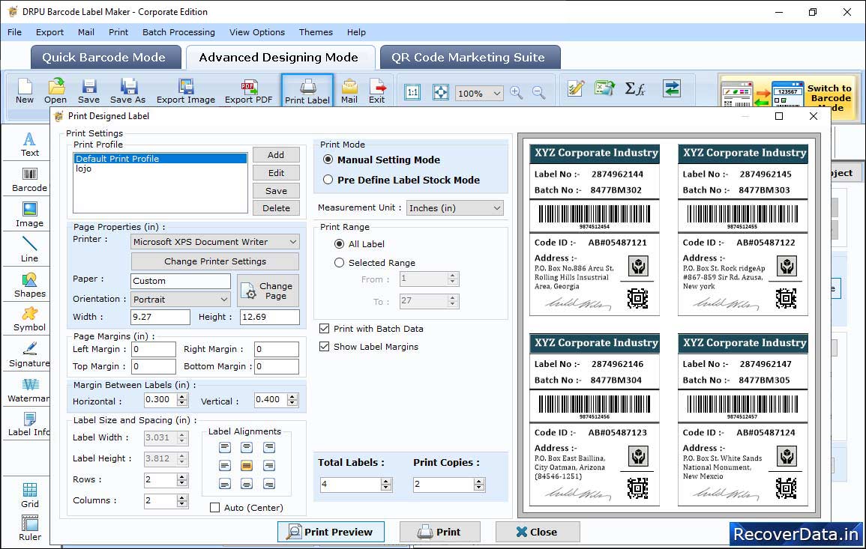Screen dimensions: 866x549
Task: Select the top-left label alignment
Action: 225,447
